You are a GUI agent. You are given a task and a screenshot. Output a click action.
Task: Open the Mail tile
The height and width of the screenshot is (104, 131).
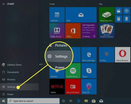coord(81,15)
